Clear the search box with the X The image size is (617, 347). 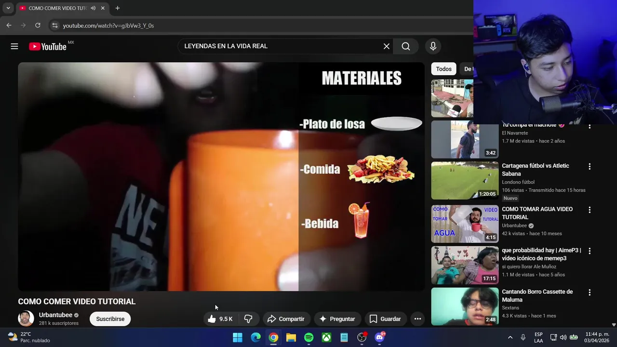(387, 46)
